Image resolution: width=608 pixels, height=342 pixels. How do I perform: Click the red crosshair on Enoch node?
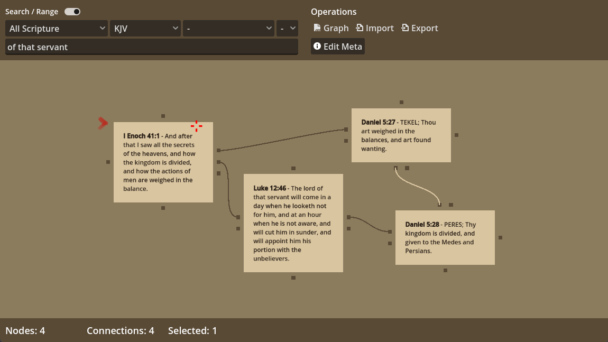click(197, 126)
